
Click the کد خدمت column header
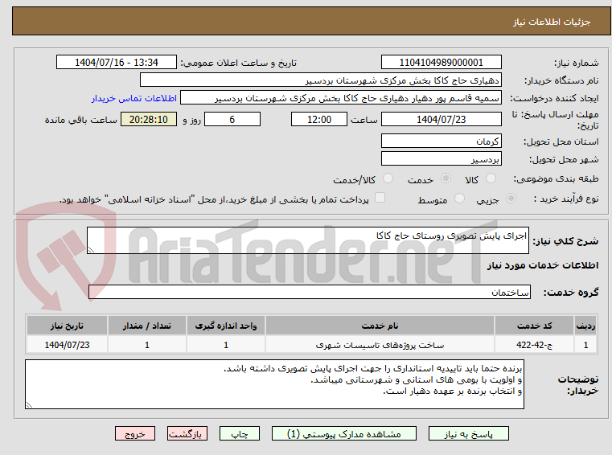[534, 326]
